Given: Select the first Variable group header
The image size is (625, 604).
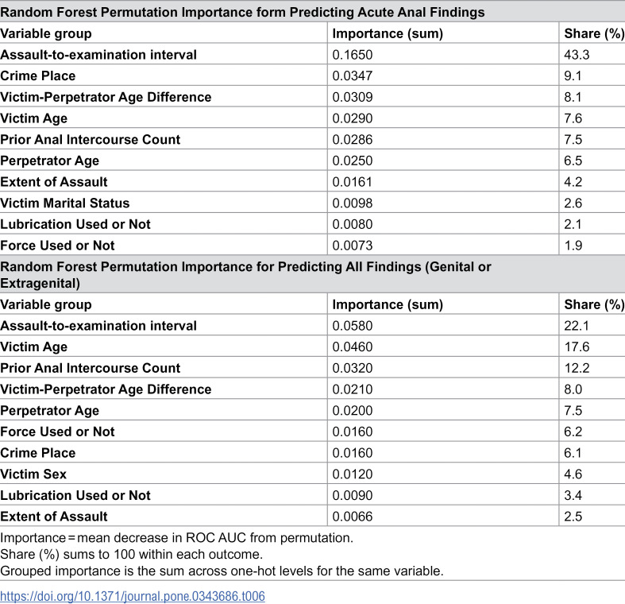Looking at the screenshot, I should [x=46, y=33].
